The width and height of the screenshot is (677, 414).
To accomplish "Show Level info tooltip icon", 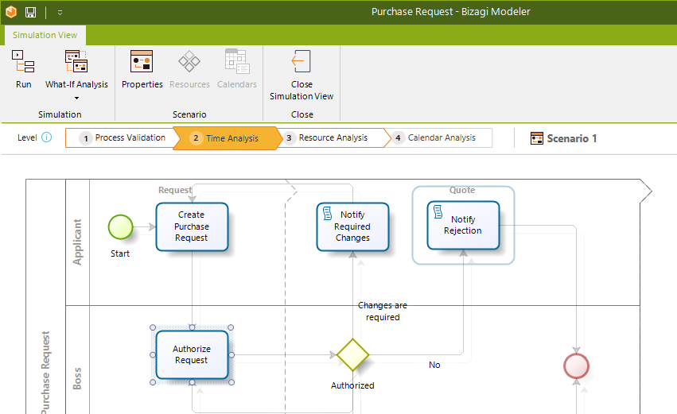I will [47, 137].
